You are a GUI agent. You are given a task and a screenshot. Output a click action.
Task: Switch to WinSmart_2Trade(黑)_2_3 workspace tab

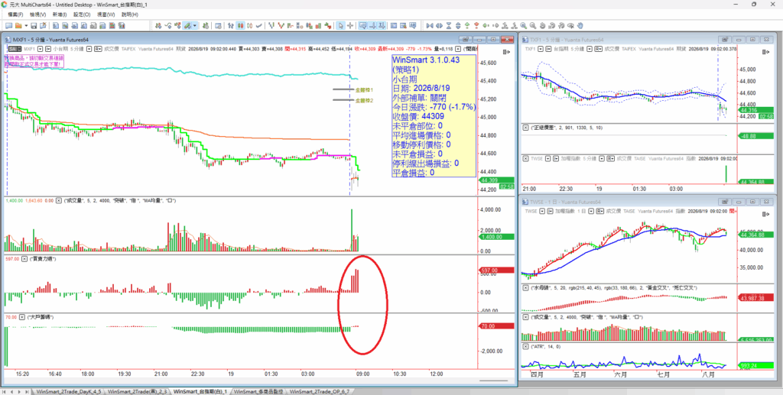(137, 391)
